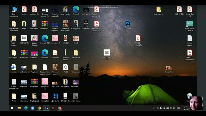
Task: Launch Zoom from the taskbar
Action: click(33, 108)
